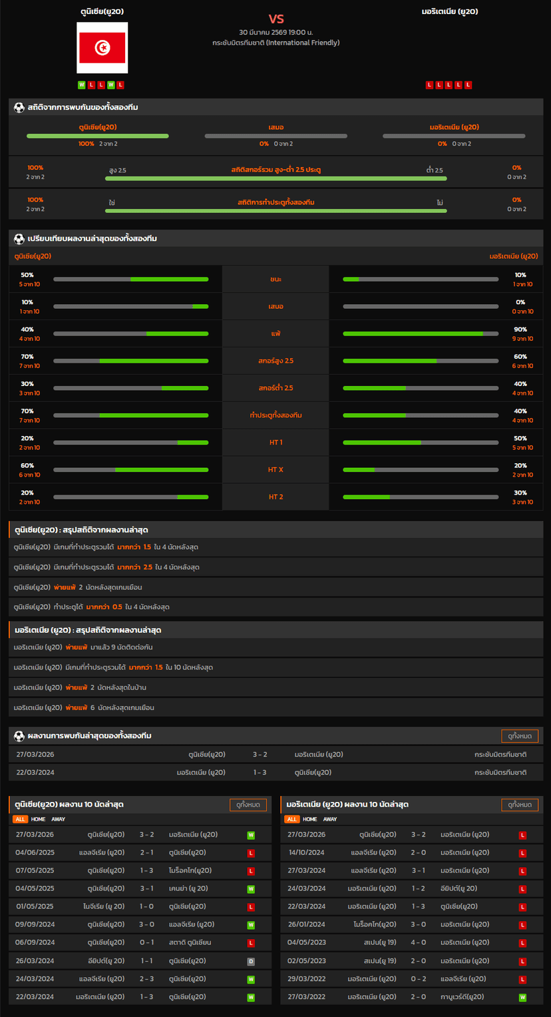Click the over/under 2.5 goals stat bar

pyautogui.click(x=275, y=178)
